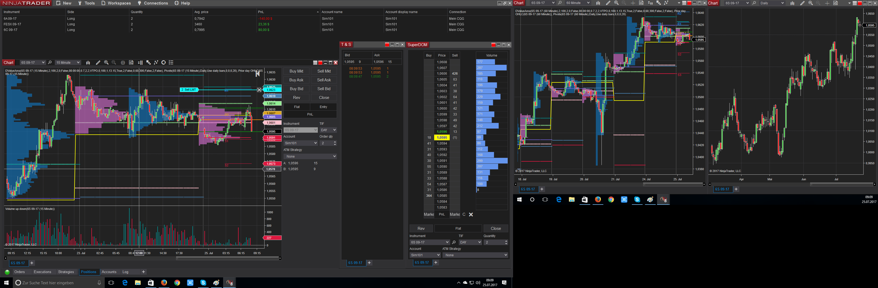The image size is (878, 288).
Task: Cancel the 2 Sell LMT order on chart
Action: 259,90
